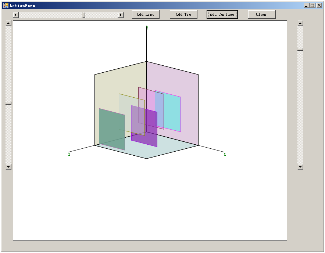This screenshot has height=253, width=325.
Task: Clear the drawing canvas
Action: pos(262,14)
